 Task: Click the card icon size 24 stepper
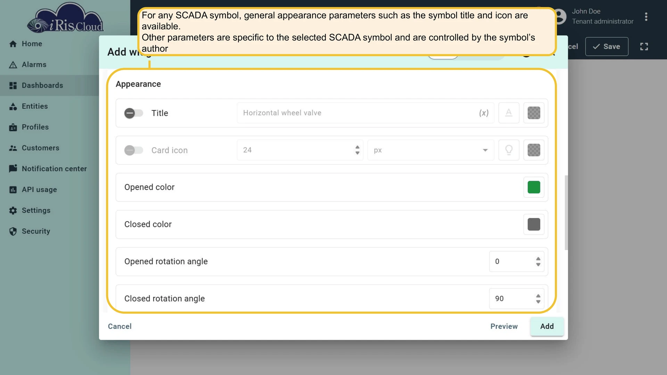pyautogui.click(x=357, y=150)
